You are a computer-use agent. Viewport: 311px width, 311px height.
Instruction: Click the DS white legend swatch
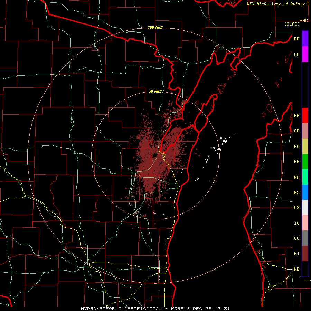(305, 207)
